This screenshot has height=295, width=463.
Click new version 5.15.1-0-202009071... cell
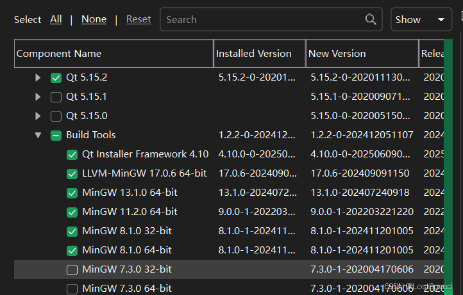(360, 97)
